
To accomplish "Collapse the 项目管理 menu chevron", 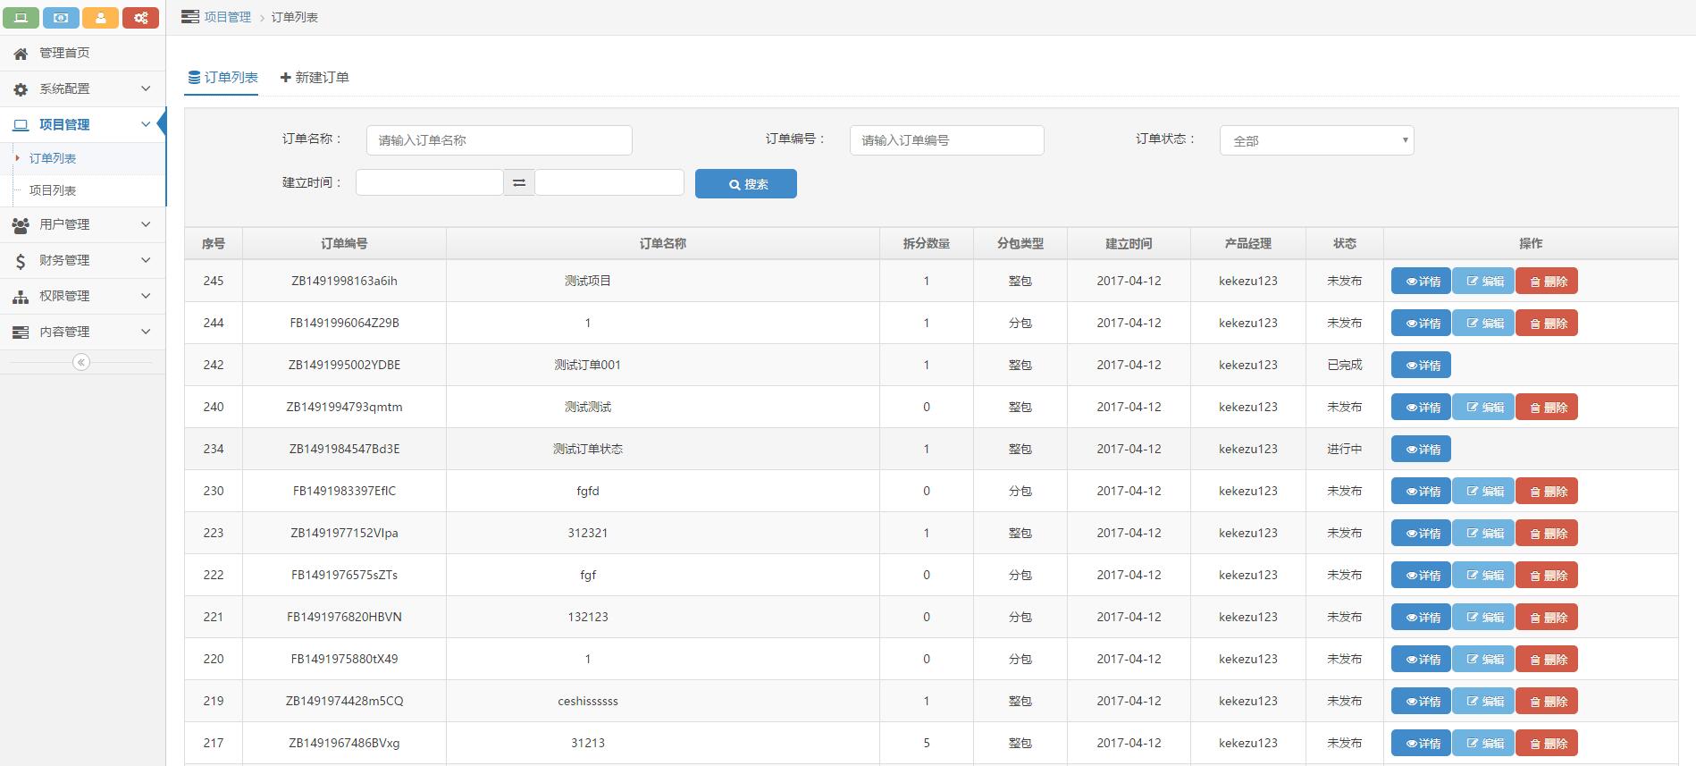I will tap(146, 124).
